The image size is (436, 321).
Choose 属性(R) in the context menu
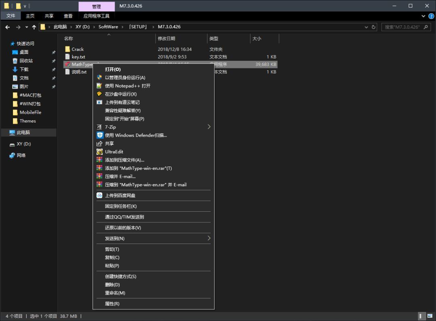(112, 304)
